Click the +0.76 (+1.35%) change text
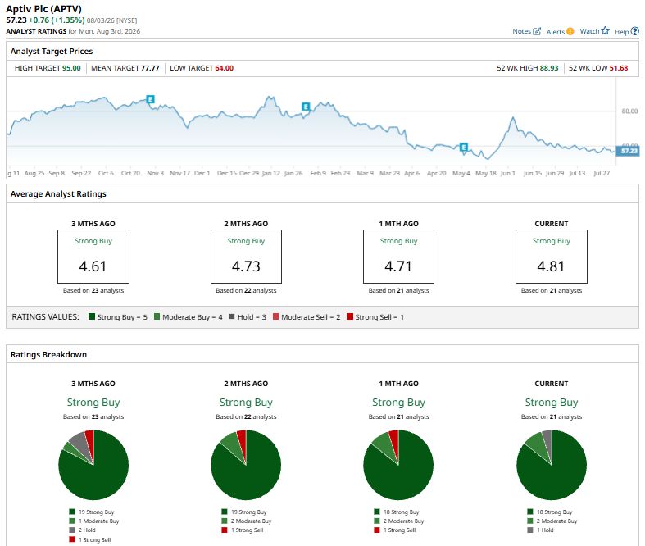 point(57,20)
